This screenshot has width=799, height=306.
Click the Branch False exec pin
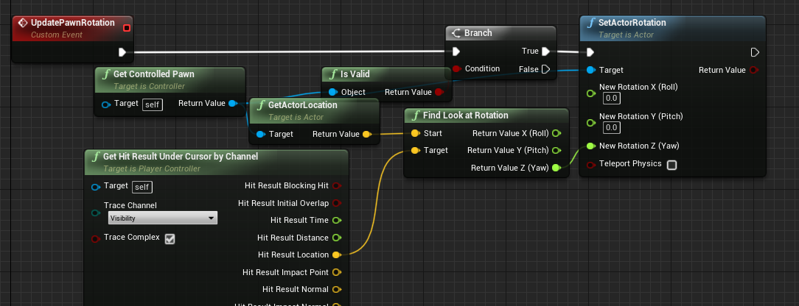pyautogui.click(x=545, y=69)
